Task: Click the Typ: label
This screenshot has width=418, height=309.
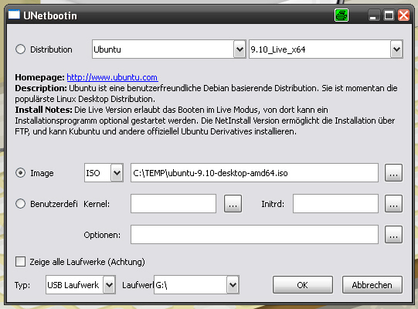Action: (x=22, y=285)
